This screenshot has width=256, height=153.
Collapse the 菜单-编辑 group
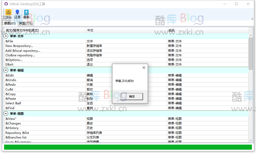[5, 70]
